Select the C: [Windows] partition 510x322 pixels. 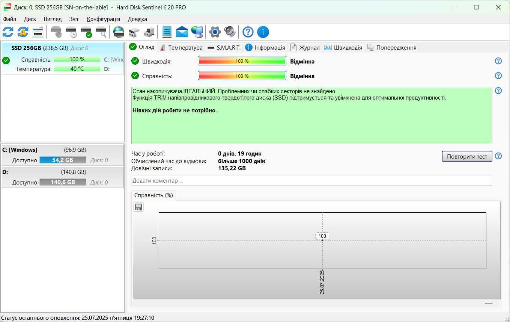[x=62, y=155]
